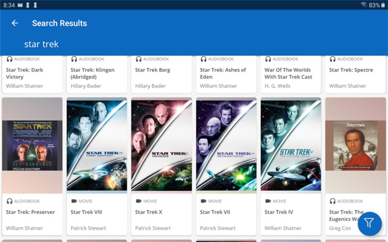Select 'War Of The Worlds With Star Trek Cast'
Viewport: 388px width, 242px height.
288,74
